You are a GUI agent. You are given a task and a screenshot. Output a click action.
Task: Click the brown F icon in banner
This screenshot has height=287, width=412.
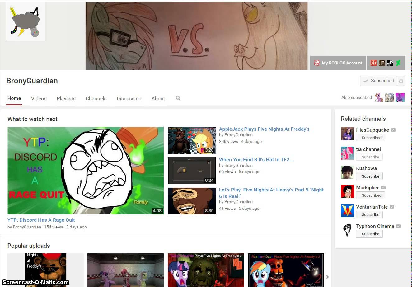point(382,63)
